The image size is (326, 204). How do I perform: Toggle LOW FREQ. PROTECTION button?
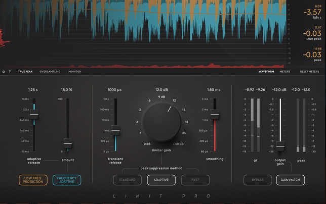(x=33, y=180)
